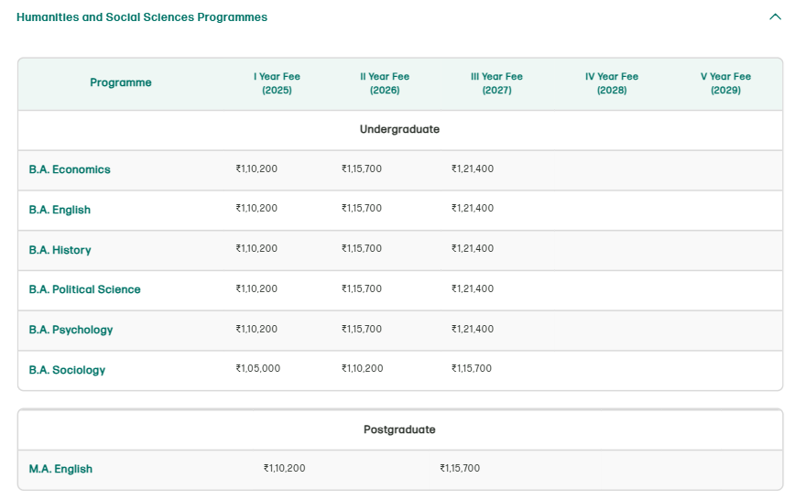Click B.A. History second year fee ₹1,15,700
The height and width of the screenshot is (500, 795).
coord(362,248)
